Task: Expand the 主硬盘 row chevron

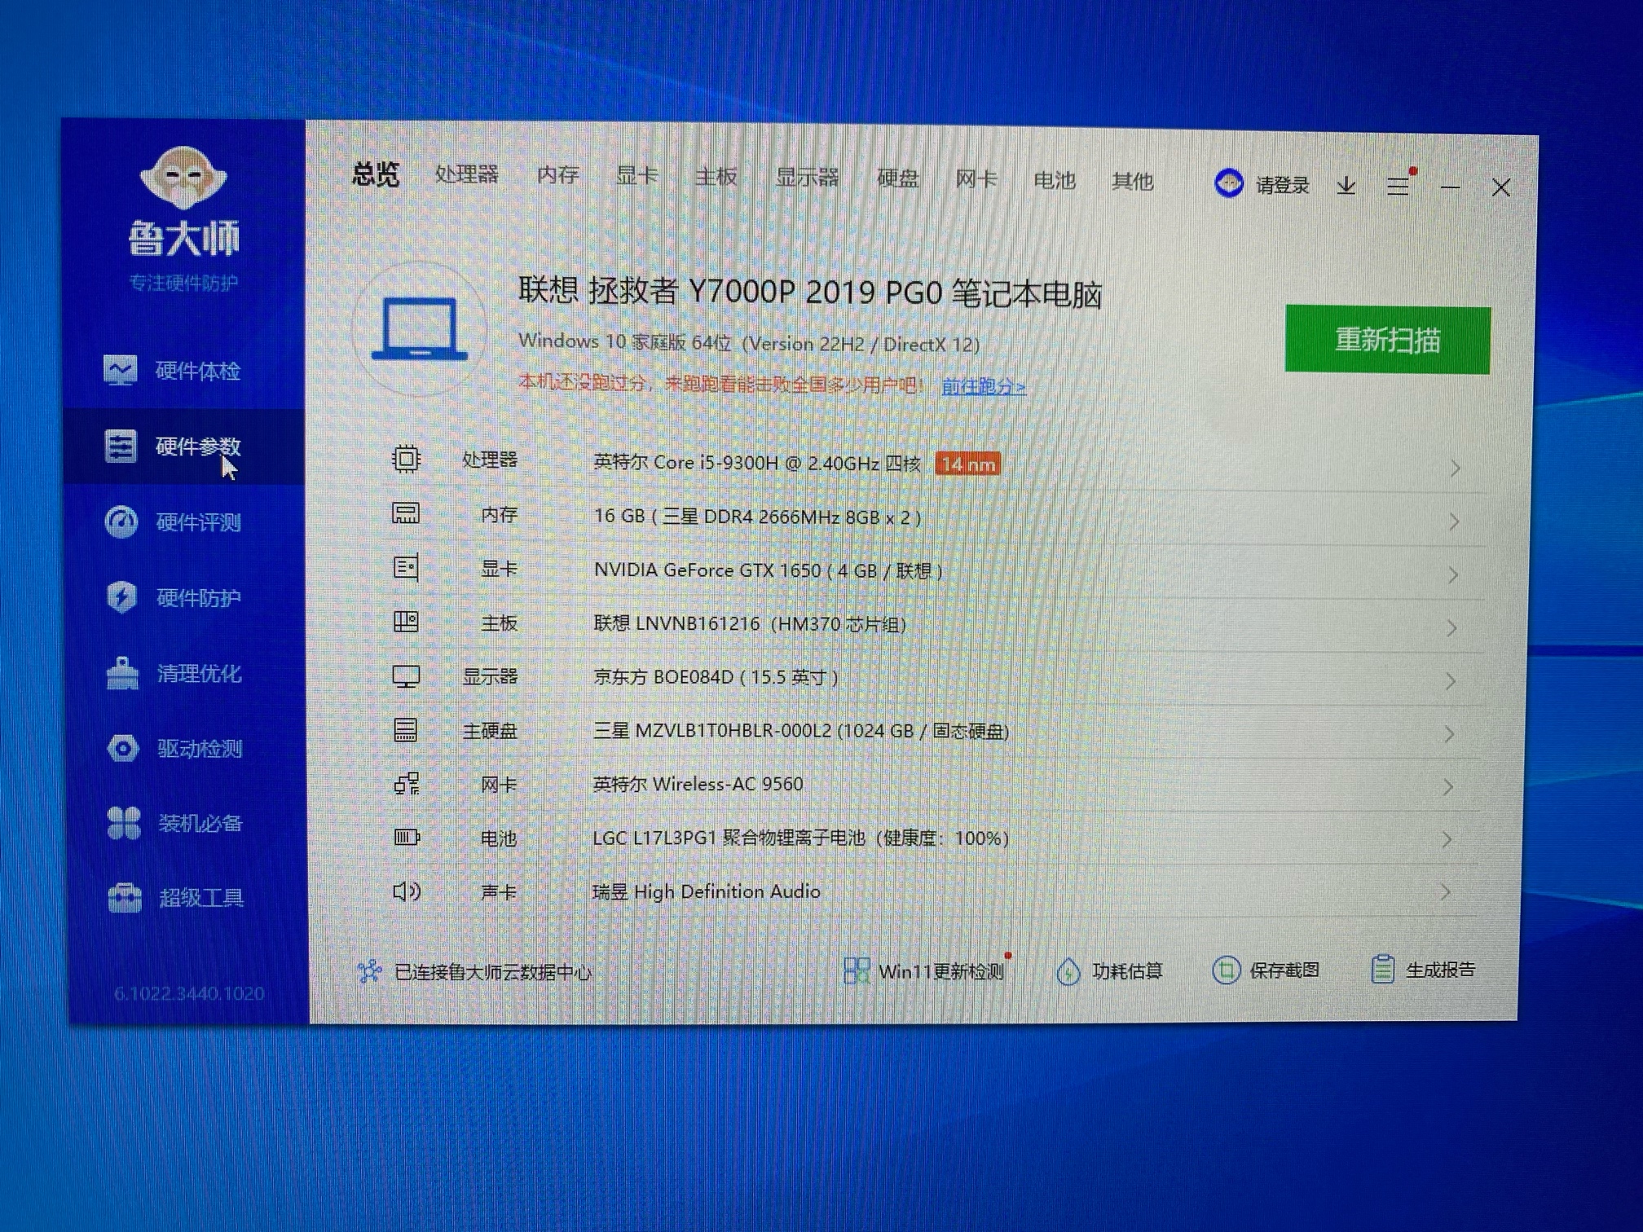Action: click(x=1449, y=734)
